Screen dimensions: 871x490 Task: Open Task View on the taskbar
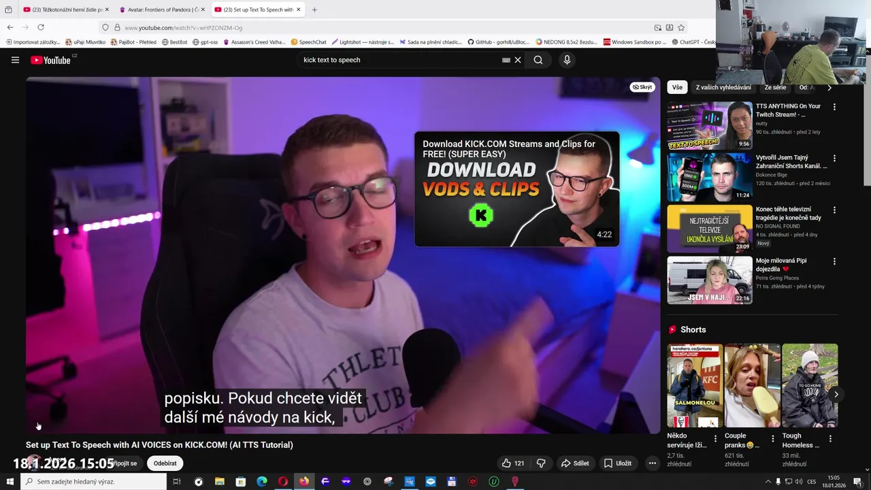[x=176, y=482]
